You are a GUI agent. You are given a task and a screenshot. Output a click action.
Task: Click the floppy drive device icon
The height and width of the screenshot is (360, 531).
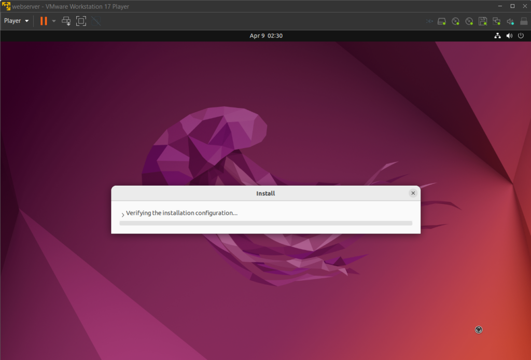click(x=483, y=21)
